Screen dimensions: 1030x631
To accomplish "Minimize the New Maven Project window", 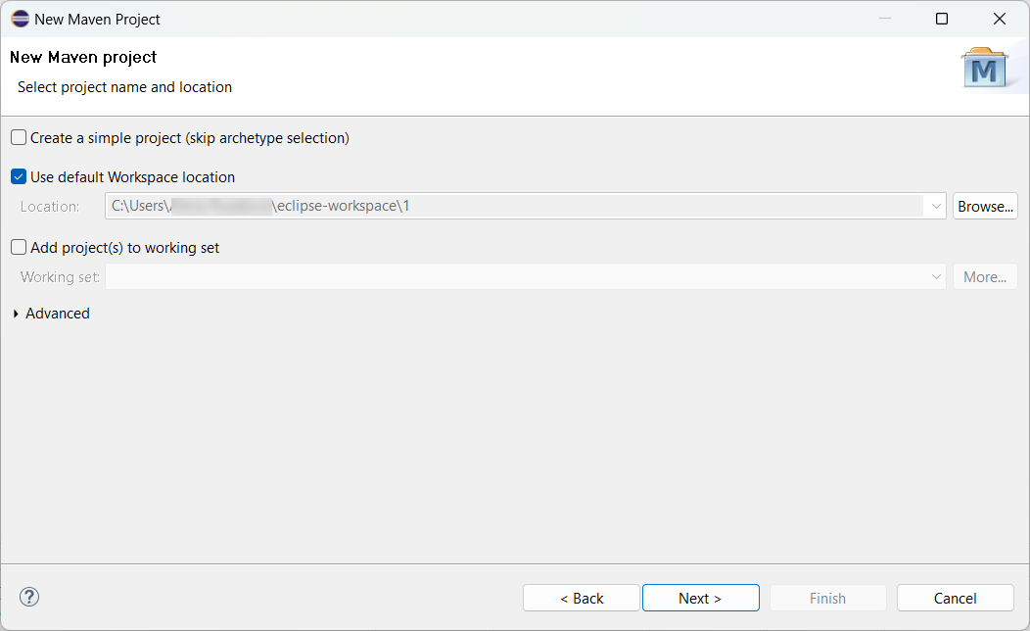I will point(885,19).
